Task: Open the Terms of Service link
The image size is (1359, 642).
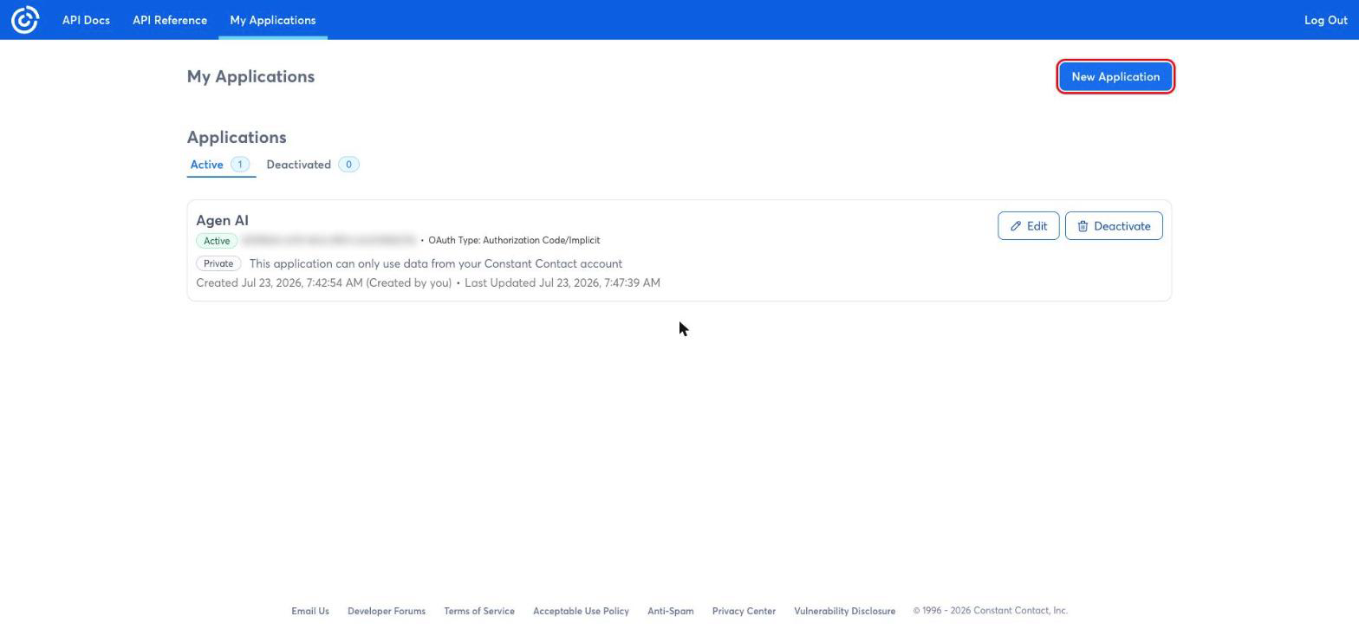Action: [x=479, y=611]
